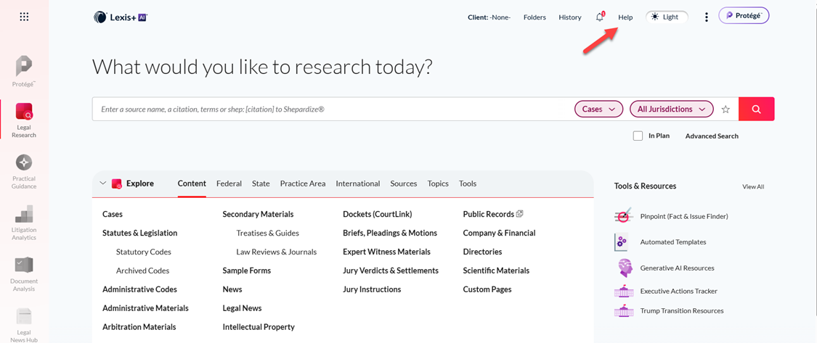
Task: Switch to the Content tab
Action: point(192,183)
